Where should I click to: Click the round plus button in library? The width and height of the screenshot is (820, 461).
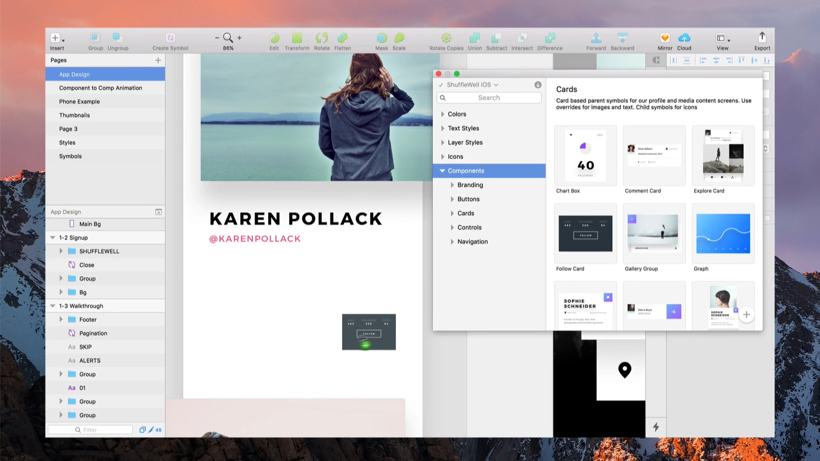point(746,315)
